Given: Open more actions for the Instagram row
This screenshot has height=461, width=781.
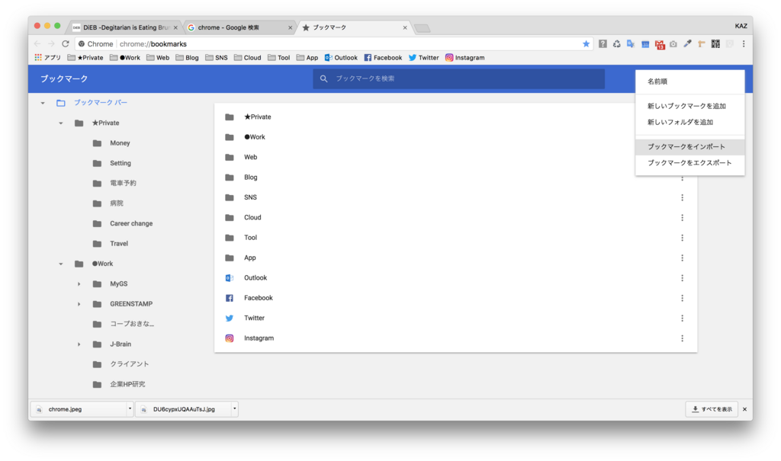Looking at the screenshot, I should [x=683, y=338].
